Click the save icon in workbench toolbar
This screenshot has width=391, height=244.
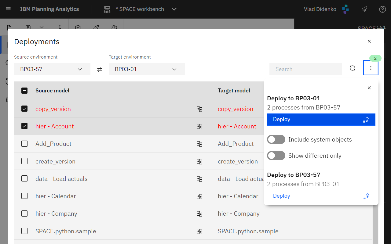(28, 27)
